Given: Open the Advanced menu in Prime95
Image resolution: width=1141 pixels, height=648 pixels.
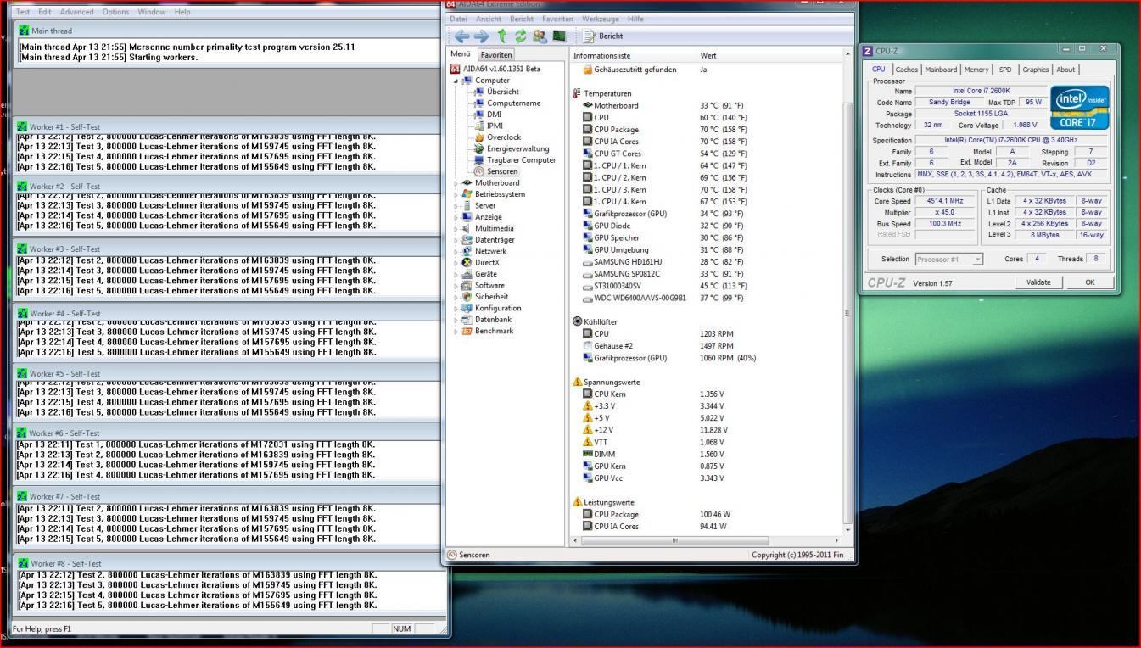Looking at the screenshot, I should pyautogui.click(x=76, y=12).
